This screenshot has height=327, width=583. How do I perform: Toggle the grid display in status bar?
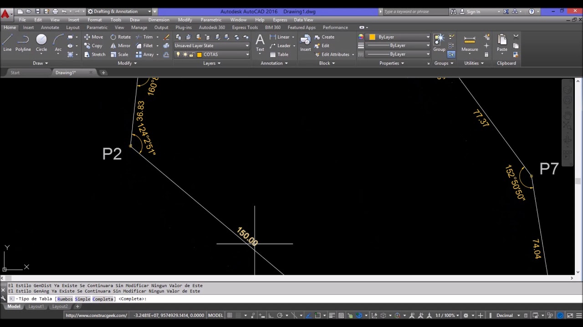pos(230,315)
